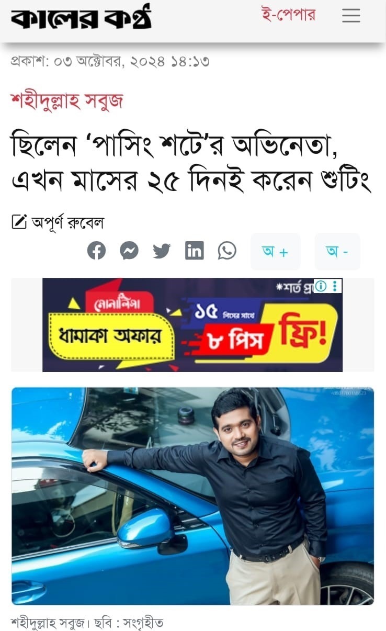
Task: Share the article on Facebook
Action: 96,251
